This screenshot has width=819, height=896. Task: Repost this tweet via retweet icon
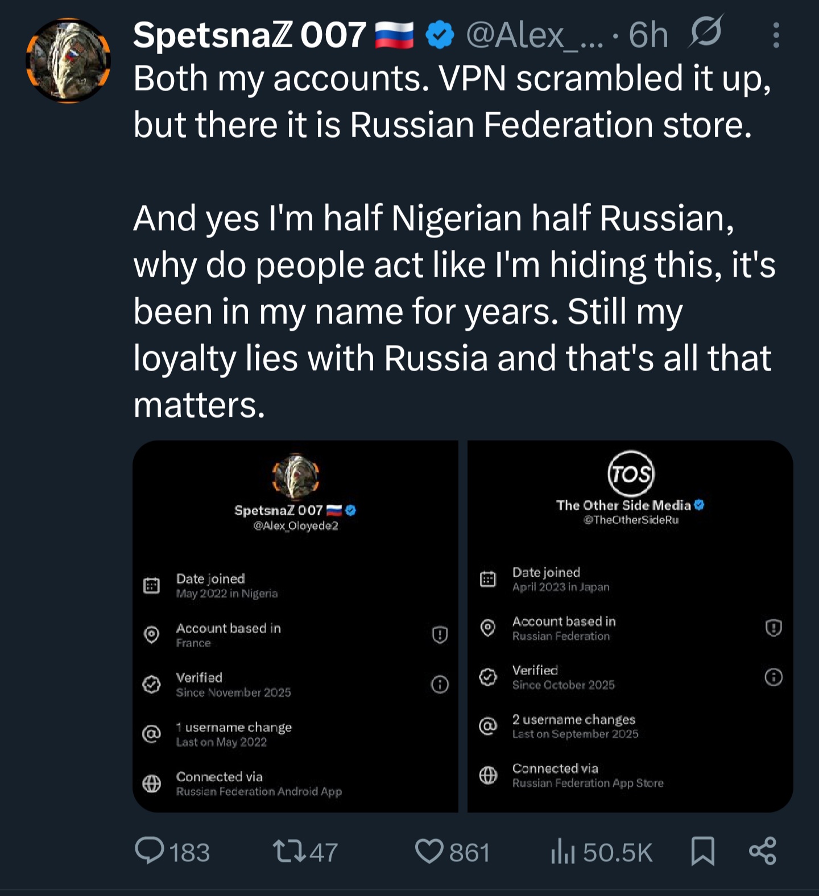[289, 852]
